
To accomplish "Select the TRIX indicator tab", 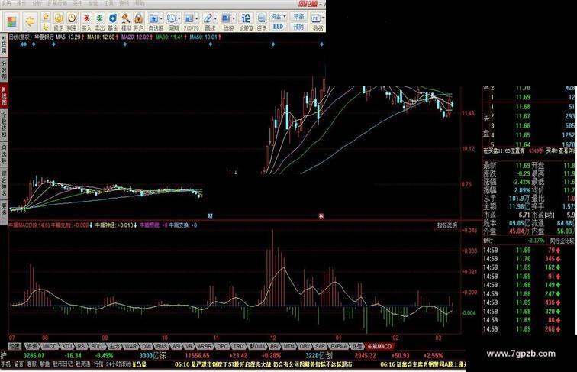I will coord(239,346).
